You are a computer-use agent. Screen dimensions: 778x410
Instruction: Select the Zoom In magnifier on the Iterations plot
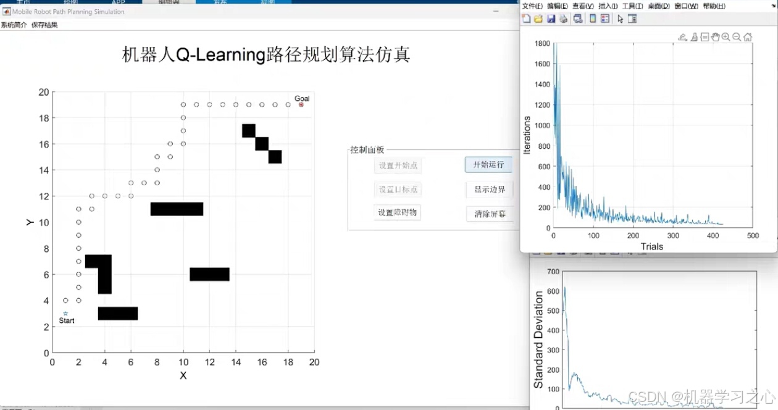tap(726, 37)
